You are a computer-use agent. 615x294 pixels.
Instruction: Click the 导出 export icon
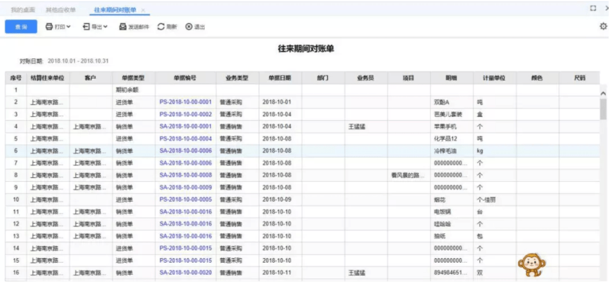(x=87, y=27)
